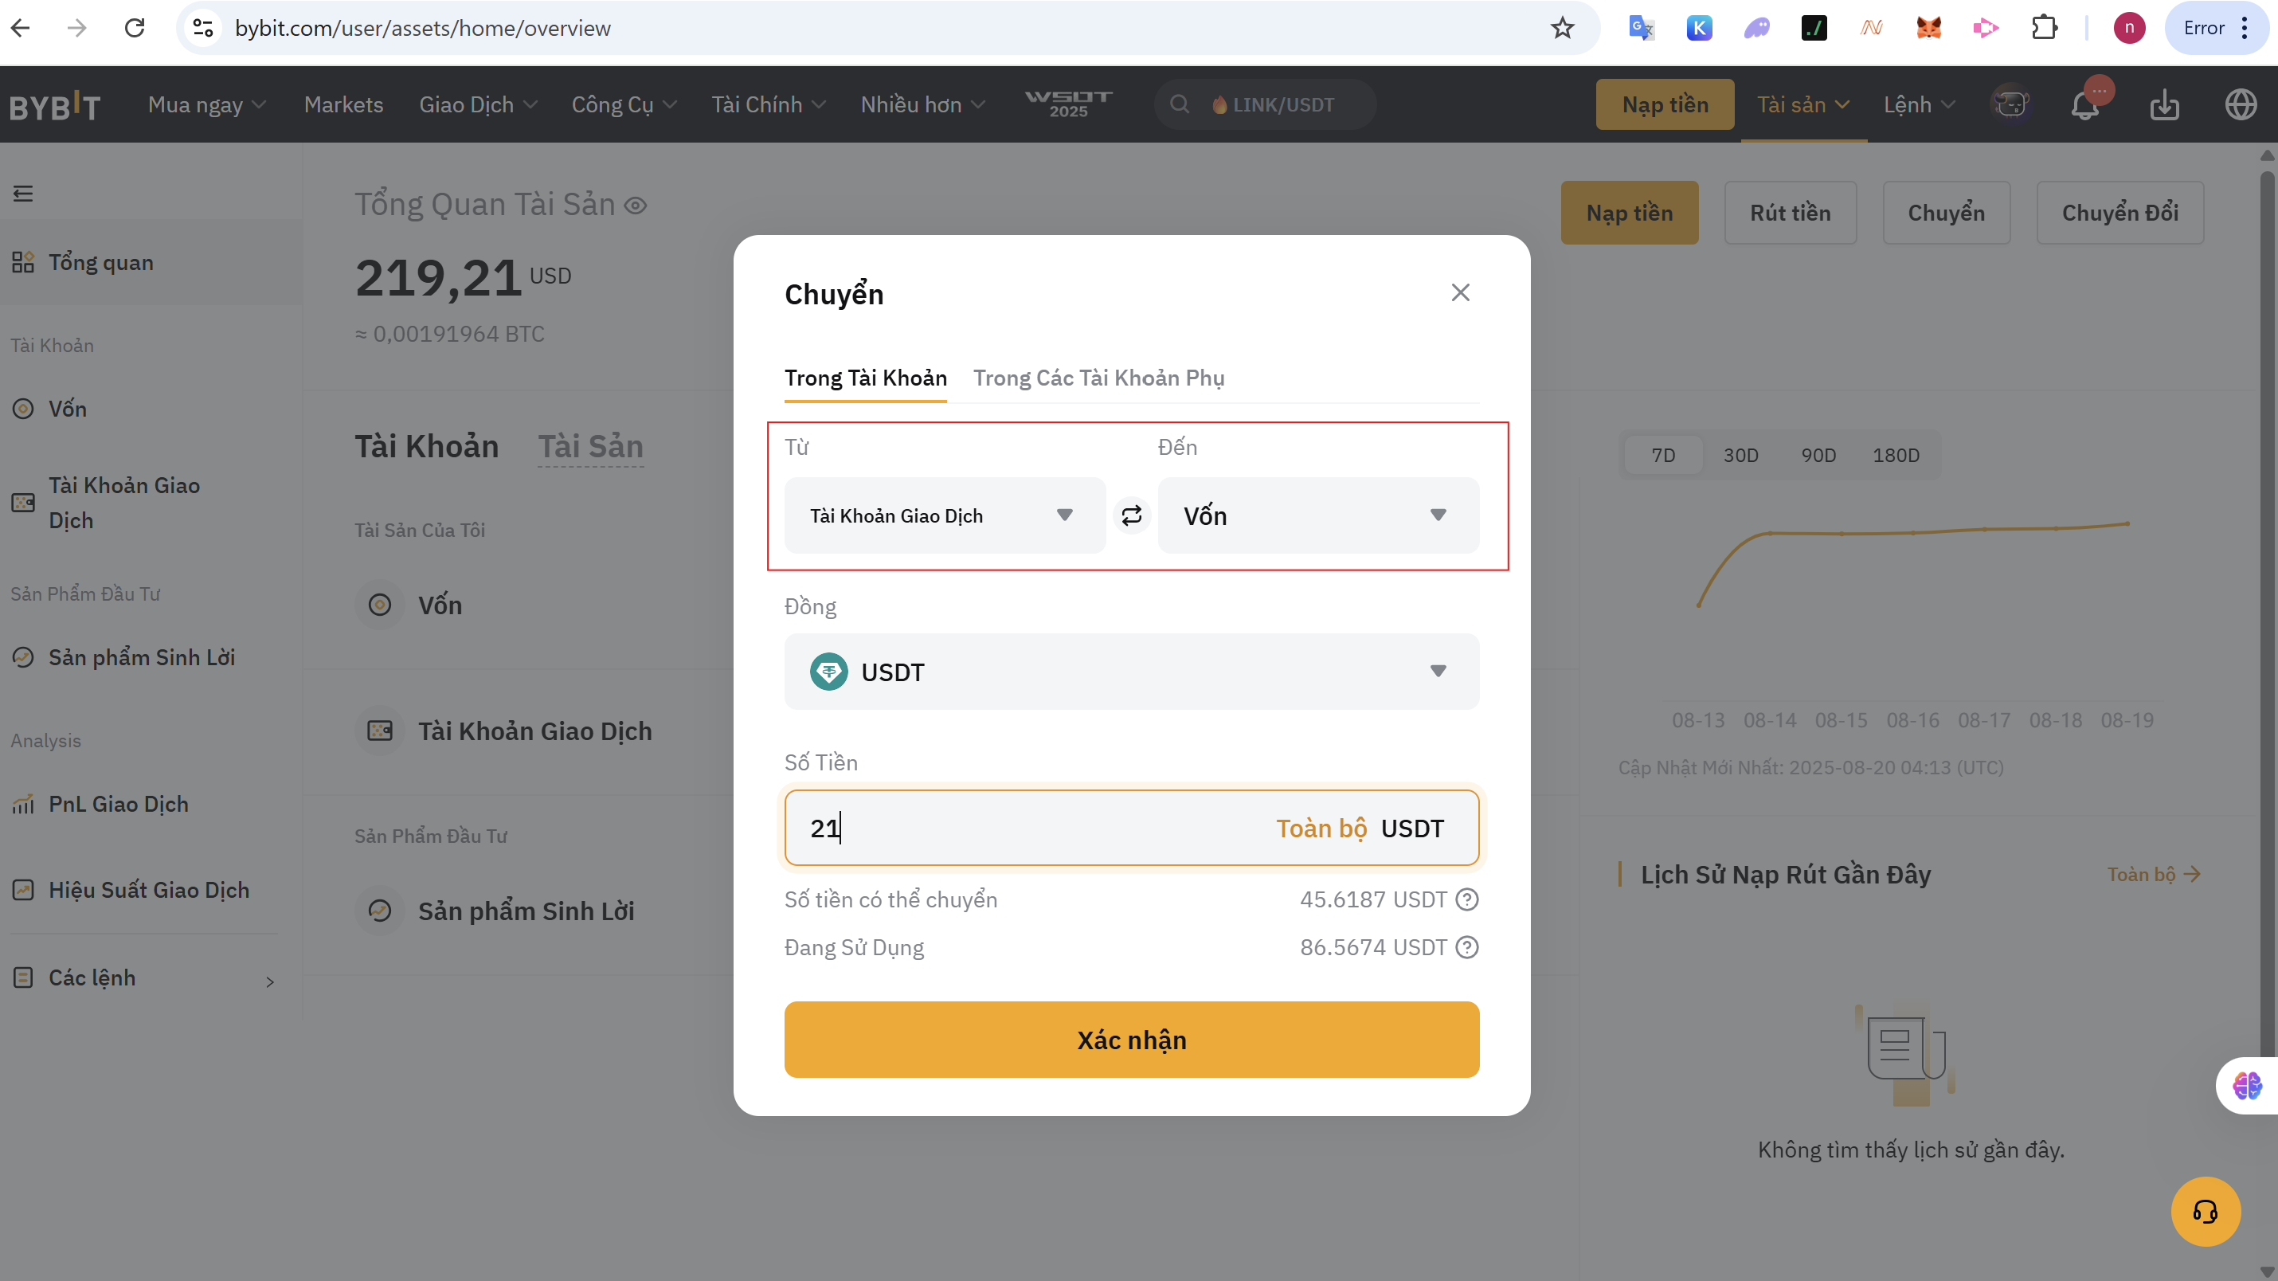Viewport: 2278px width, 1281px height.
Task: Expand the Tài Khoản Giao Dịch source dropdown
Action: tap(945, 515)
